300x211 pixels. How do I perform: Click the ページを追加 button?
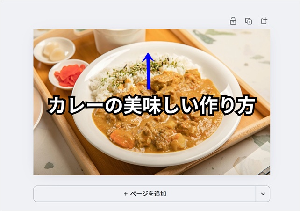click(145, 194)
